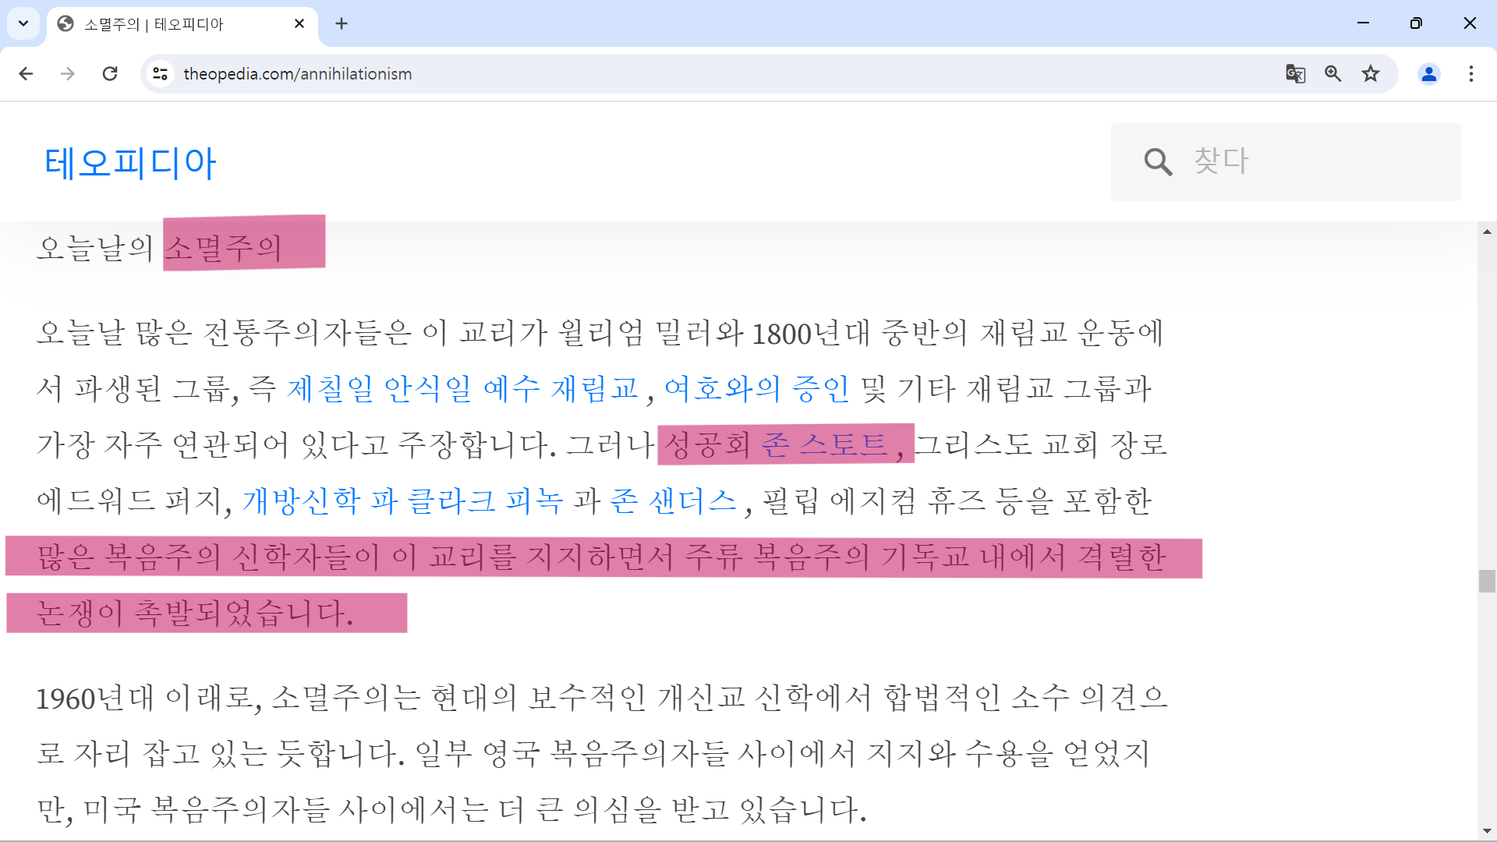Image resolution: width=1497 pixels, height=842 pixels.
Task: Open the 존 샌더스 link
Action: point(673,501)
